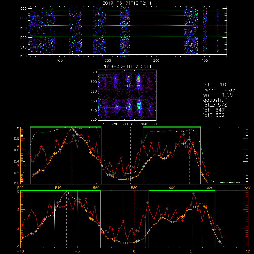Click x-axis label 10 of bottom plot
Viewport: 254px width, 254px height.
point(248,251)
